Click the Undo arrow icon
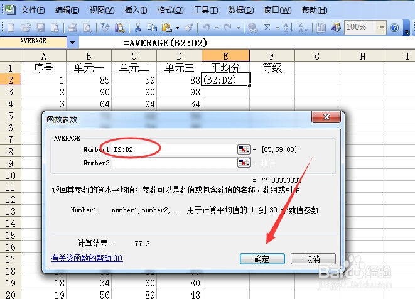The height and width of the screenshot is (299, 415). [207, 27]
